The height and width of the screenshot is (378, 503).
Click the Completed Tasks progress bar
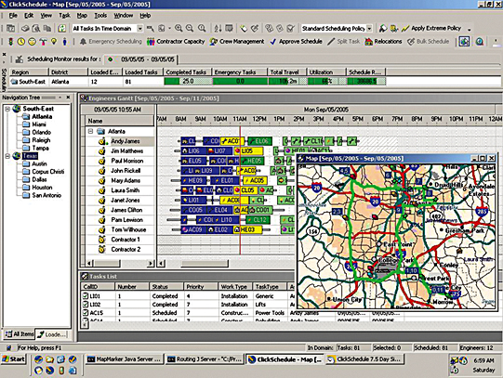pyautogui.click(x=188, y=82)
